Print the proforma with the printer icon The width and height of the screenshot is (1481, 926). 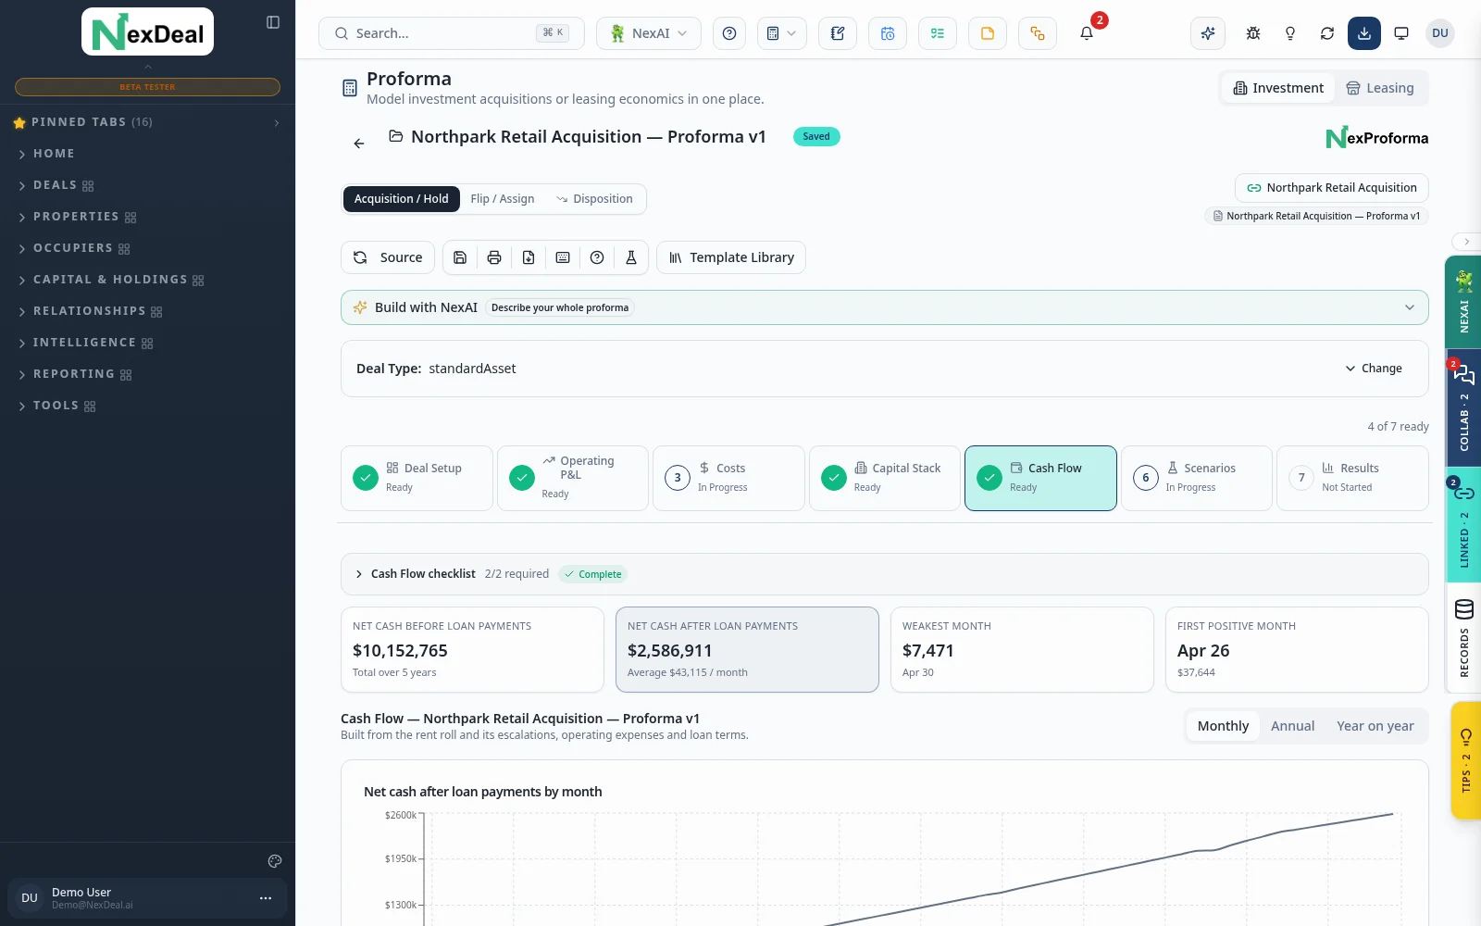click(x=494, y=257)
